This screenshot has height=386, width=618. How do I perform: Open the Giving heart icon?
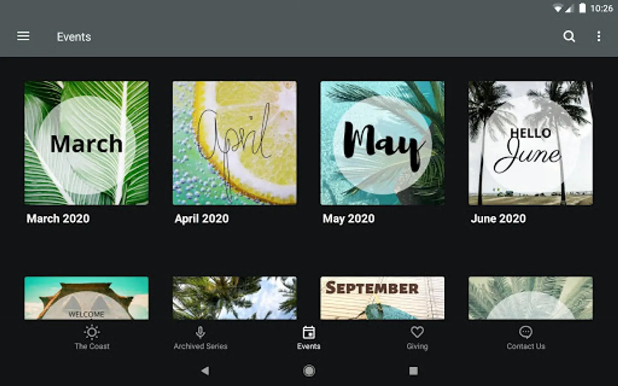pos(417,332)
